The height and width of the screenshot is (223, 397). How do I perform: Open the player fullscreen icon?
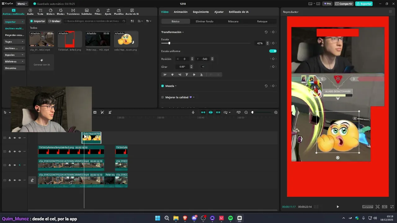coord(392,207)
